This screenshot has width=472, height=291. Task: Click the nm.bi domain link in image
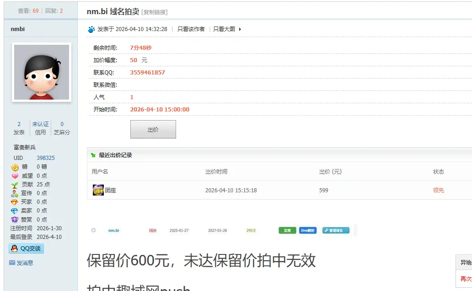click(113, 231)
